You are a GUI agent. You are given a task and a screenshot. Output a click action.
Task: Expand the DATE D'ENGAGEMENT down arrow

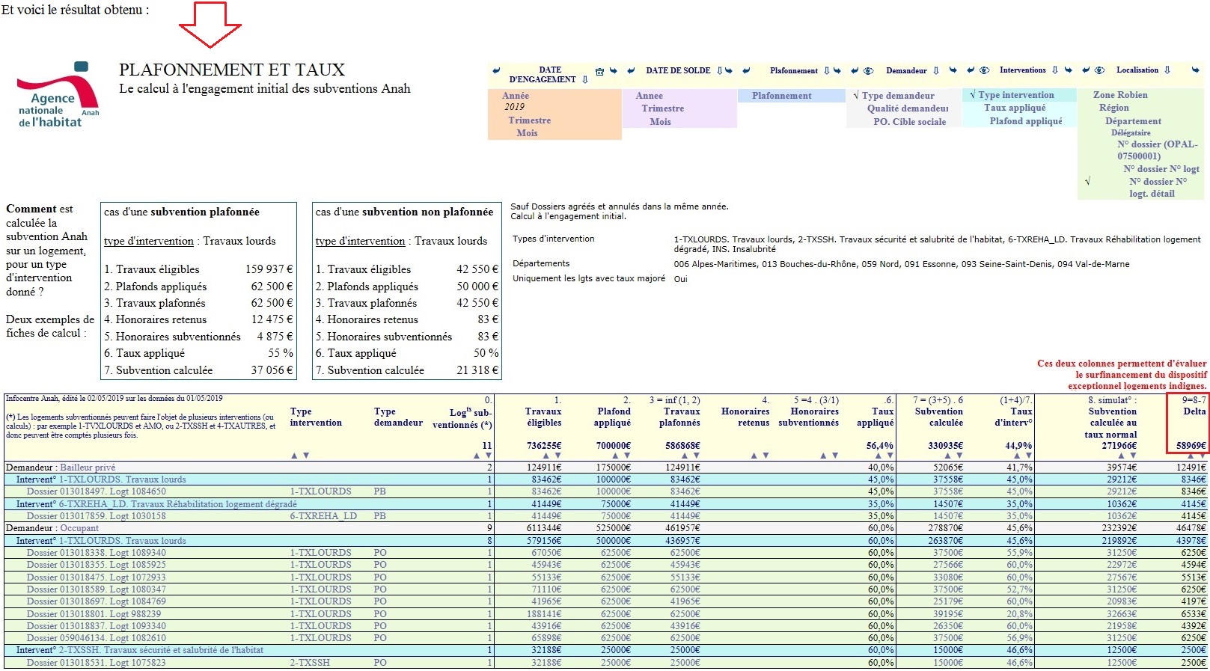[585, 79]
